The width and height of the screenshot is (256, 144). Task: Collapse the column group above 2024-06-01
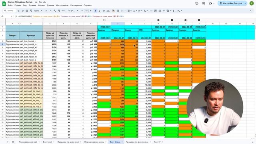click(x=104, y=20)
